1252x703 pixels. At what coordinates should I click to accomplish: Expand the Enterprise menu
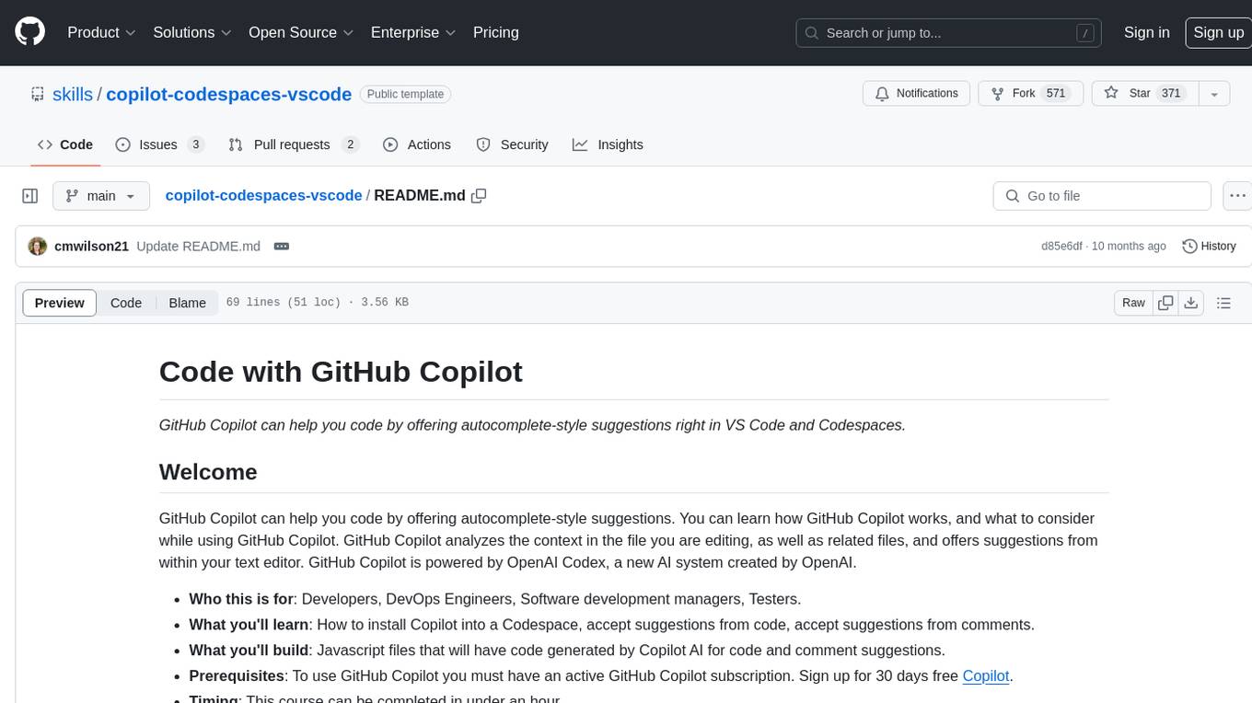[413, 32]
